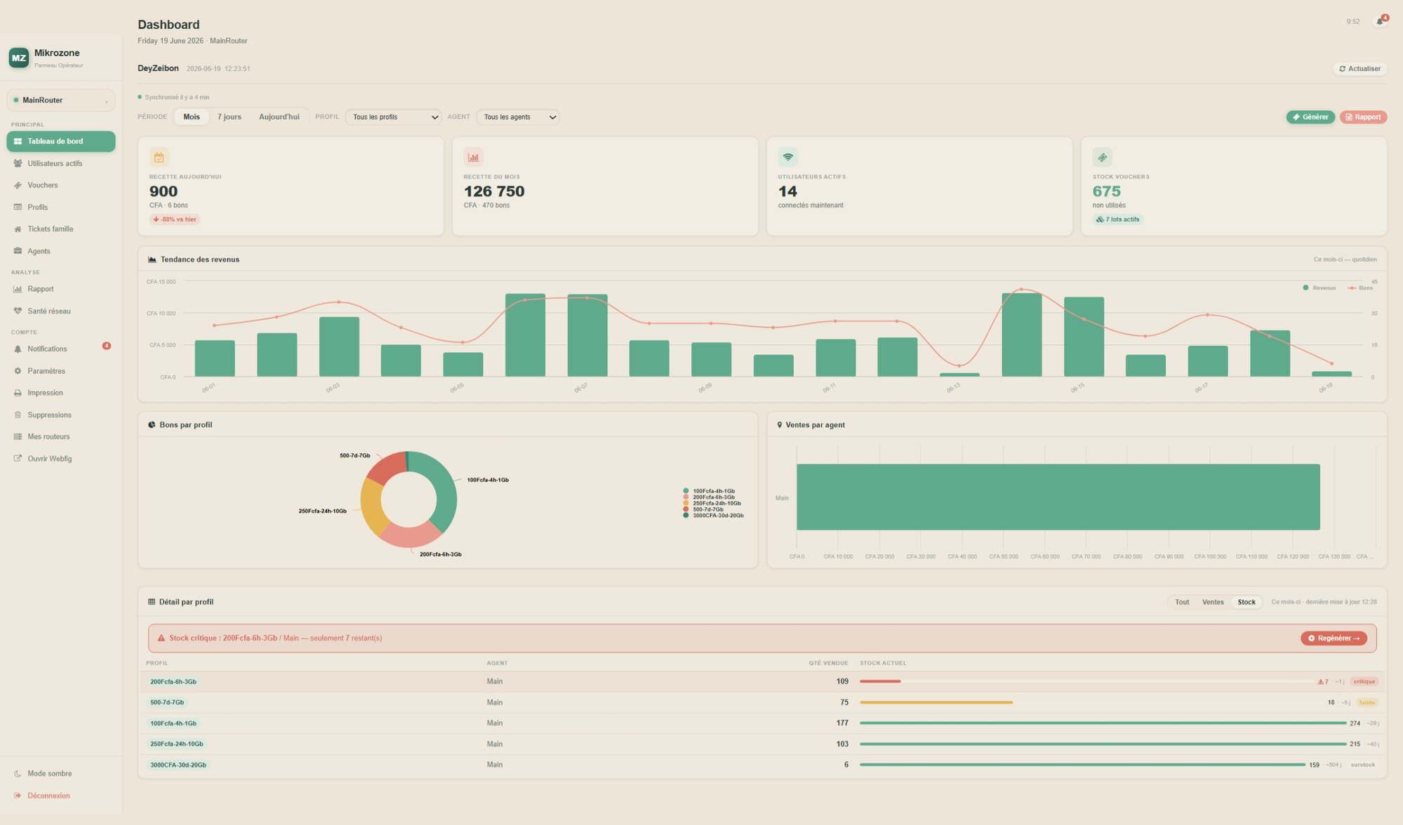1403x825 pixels.
Task: Click the Actualiser button
Action: tap(1360, 69)
